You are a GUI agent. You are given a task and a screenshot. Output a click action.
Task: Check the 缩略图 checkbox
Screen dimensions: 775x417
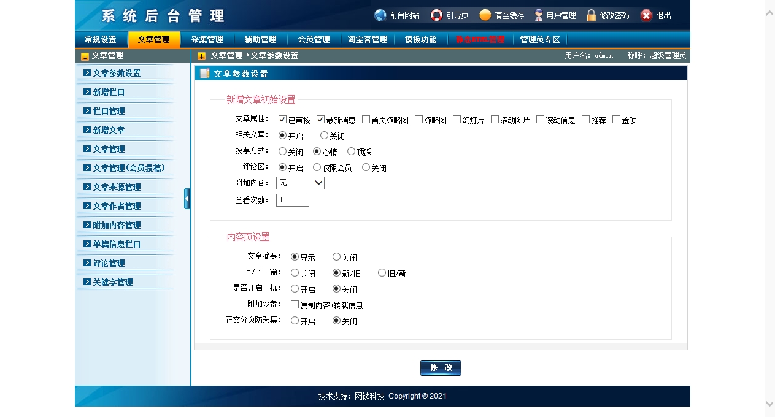(418, 120)
